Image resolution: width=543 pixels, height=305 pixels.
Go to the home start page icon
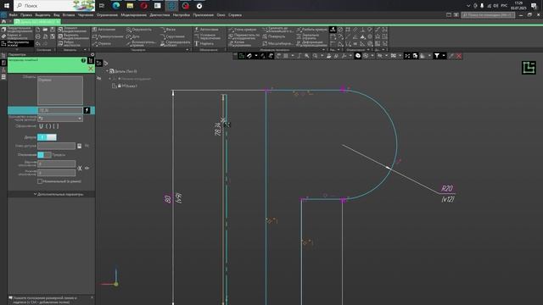3,21
